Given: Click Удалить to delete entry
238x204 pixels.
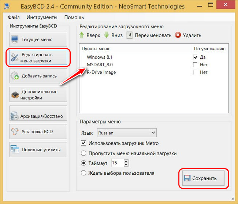Looking at the screenshot, I should click(x=188, y=35).
